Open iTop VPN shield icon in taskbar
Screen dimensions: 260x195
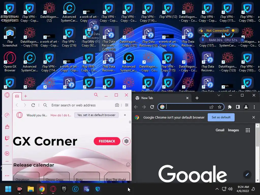[x=98, y=189]
